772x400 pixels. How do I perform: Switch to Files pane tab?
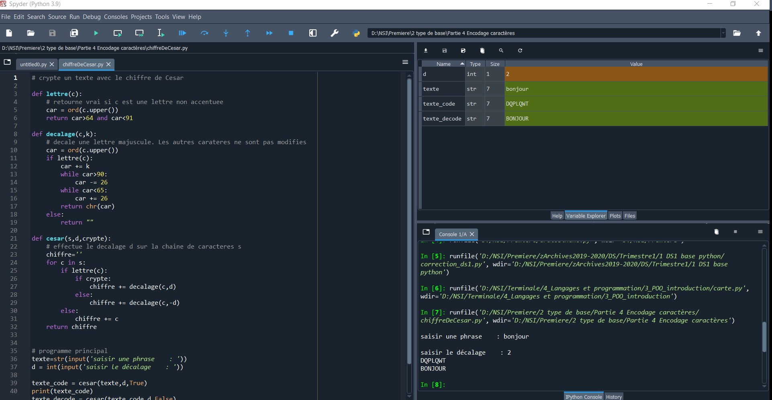(x=630, y=216)
